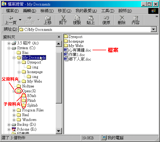This screenshot has height=142, width=160.
Task: Select the Windows folder in tree
Action: (x=26, y=120)
